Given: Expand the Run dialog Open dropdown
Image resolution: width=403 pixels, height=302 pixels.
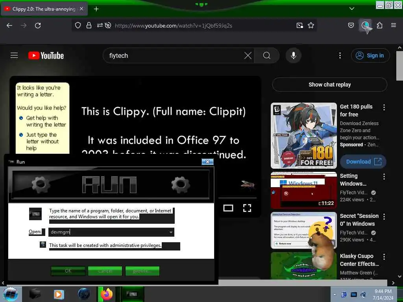Looking at the screenshot, I should (171, 232).
